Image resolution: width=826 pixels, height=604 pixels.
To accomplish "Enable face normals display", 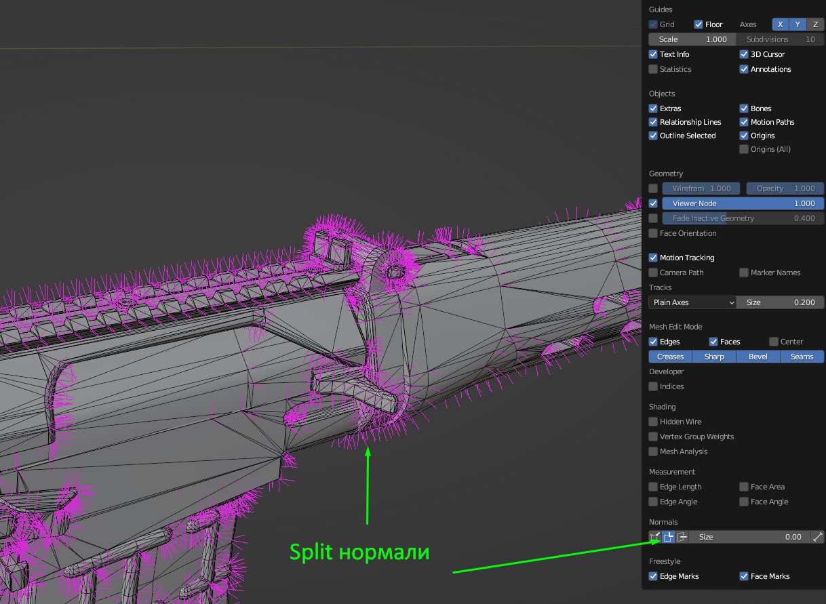I will point(682,537).
